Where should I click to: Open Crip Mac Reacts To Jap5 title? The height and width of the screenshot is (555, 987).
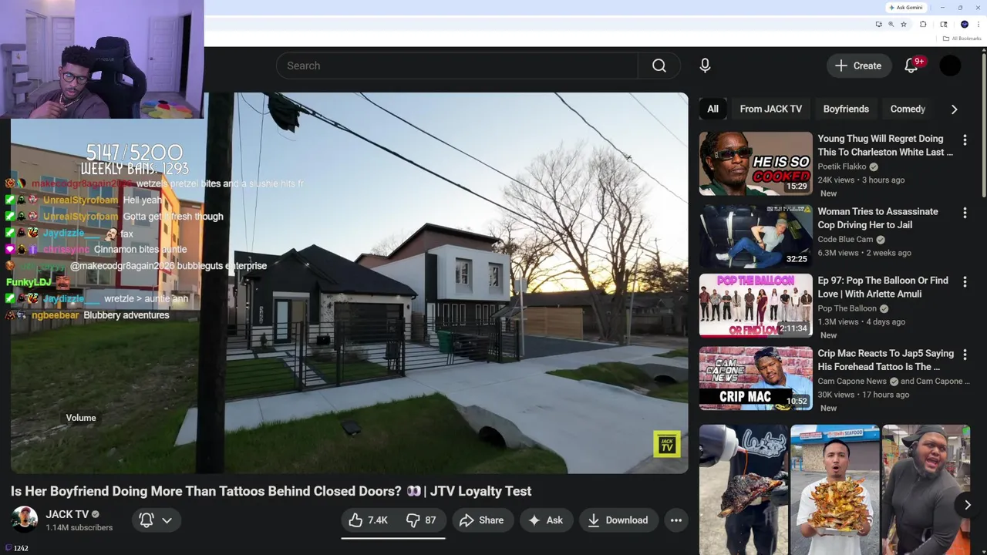(885, 360)
